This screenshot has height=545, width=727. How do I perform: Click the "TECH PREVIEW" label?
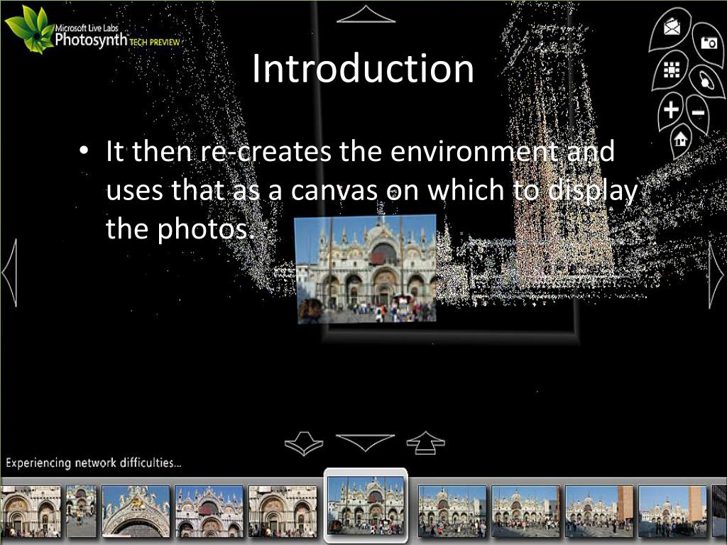click(154, 42)
